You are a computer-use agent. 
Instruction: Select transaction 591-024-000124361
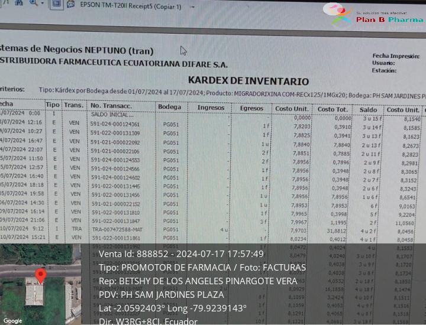pyautogui.click(x=115, y=124)
